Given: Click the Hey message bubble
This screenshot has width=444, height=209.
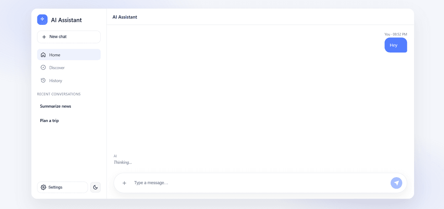Looking at the screenshot, I should [x=396, y=45].
